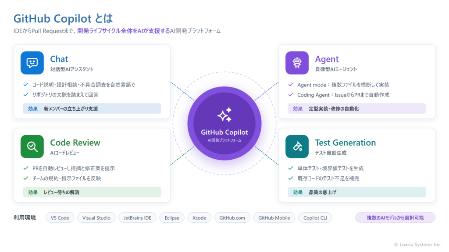Click the text コード説明・設計相談・不具合調査を自然言語で

coord(84,84)
